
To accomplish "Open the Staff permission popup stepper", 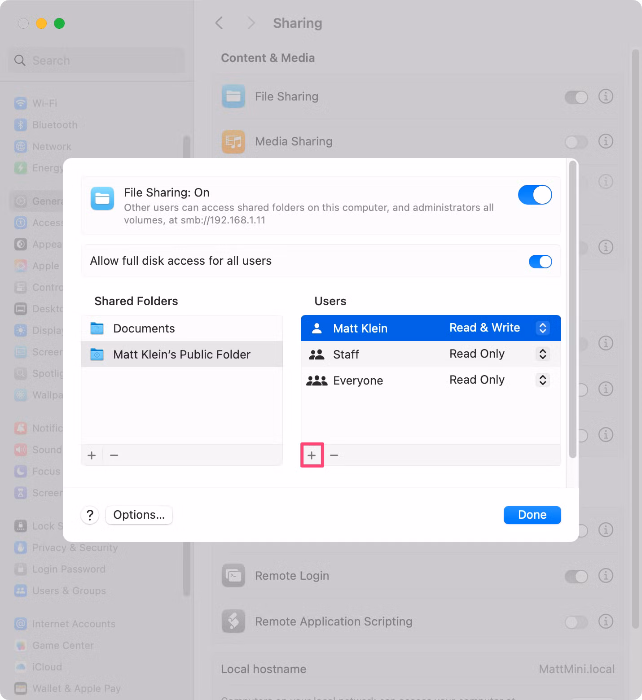I will (543, 354).
